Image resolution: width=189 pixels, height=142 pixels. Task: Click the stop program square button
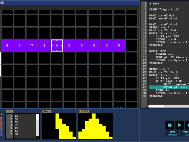(x=170, y=125)
